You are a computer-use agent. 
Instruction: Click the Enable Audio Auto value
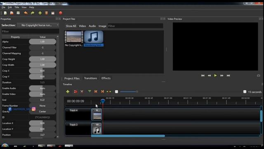(42, 88)
